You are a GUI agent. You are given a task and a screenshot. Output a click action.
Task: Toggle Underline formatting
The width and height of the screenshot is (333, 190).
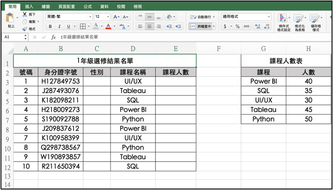pyautogui.click(x=68, y=27)
